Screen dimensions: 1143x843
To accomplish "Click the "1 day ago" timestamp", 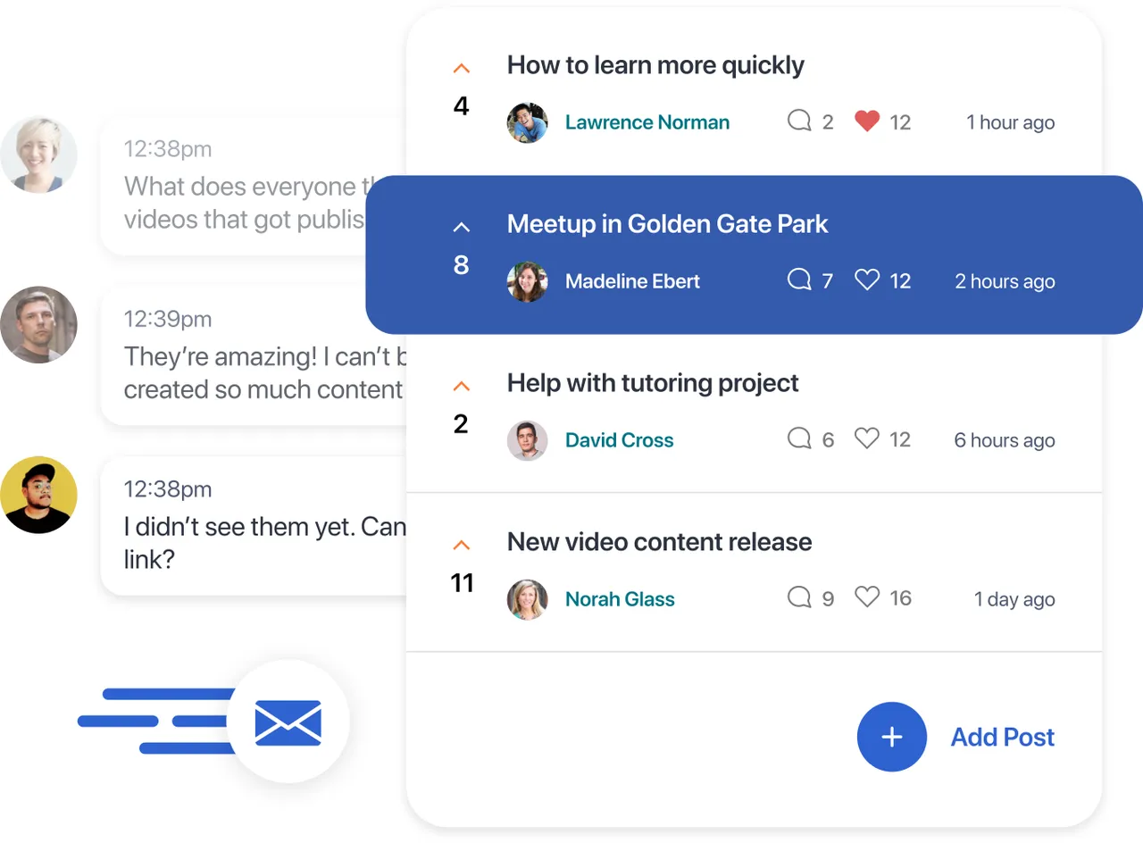I will click(1014, 599).
